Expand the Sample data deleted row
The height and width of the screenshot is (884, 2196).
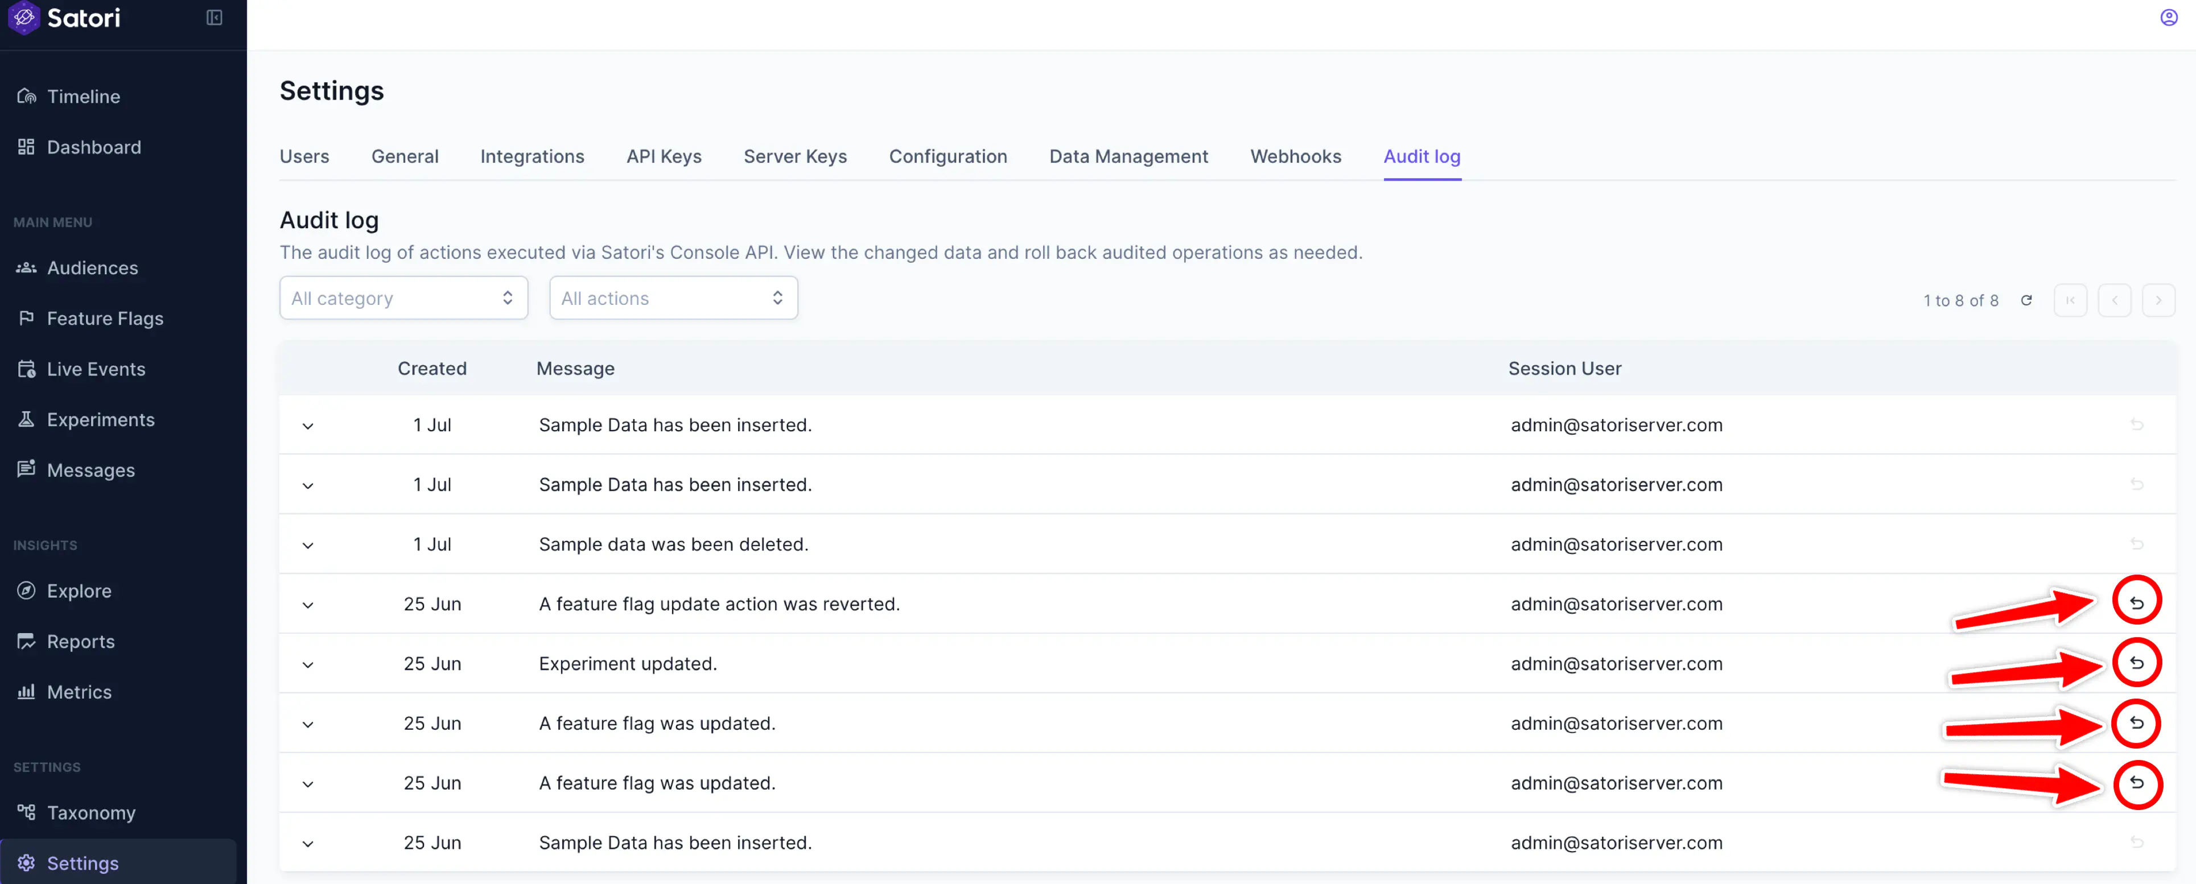point(308,545)
